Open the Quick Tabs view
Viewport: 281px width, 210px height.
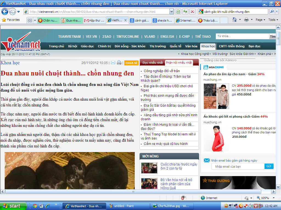30,21
